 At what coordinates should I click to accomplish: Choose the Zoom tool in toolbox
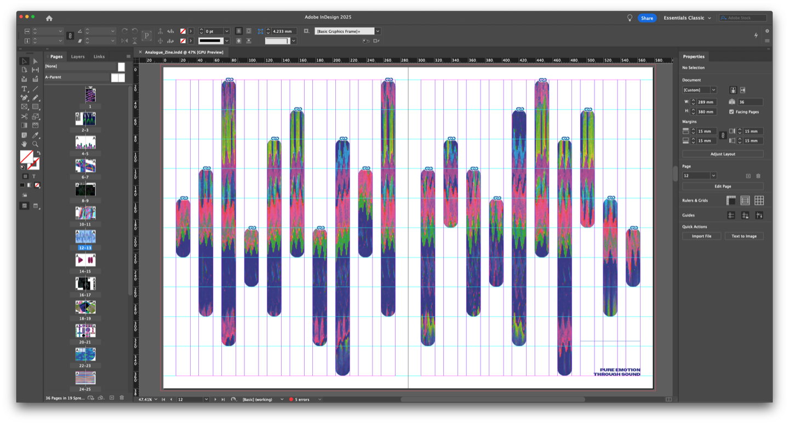35,144
